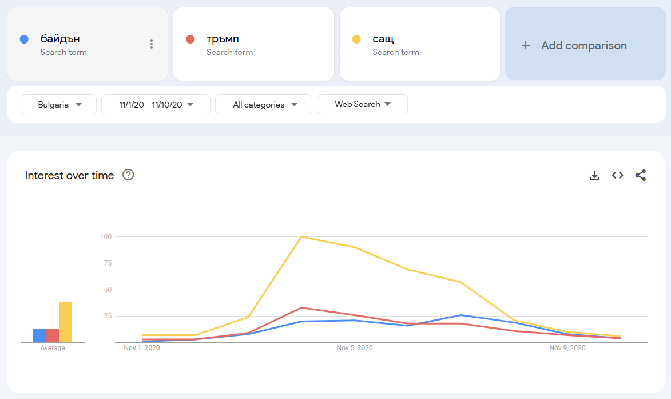671x399 pixels.
Task: Expand the All categories dropdown
Action: 264,105
